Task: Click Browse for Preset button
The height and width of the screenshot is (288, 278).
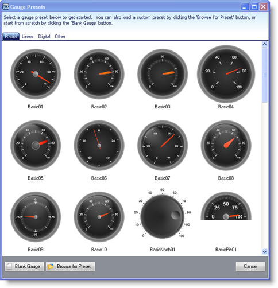Action: [70, 267]
